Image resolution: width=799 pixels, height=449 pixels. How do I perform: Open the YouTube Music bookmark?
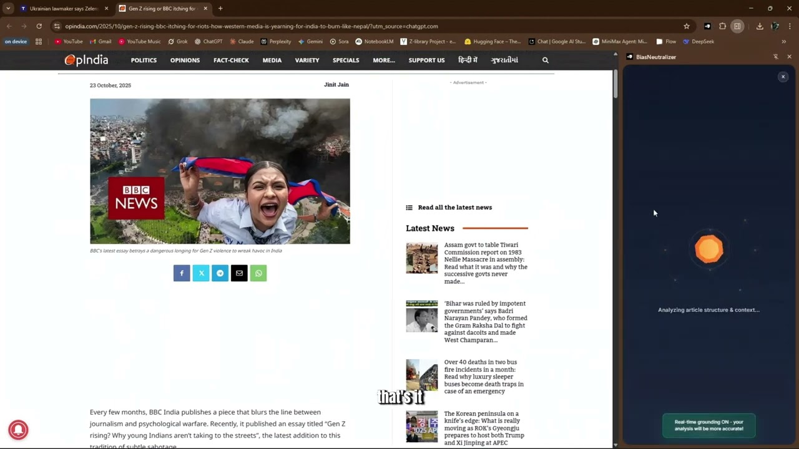coord(139,42)
